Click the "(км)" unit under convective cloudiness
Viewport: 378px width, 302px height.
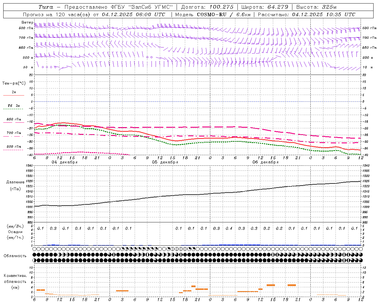pyautogui.click(x=15, y=287)
